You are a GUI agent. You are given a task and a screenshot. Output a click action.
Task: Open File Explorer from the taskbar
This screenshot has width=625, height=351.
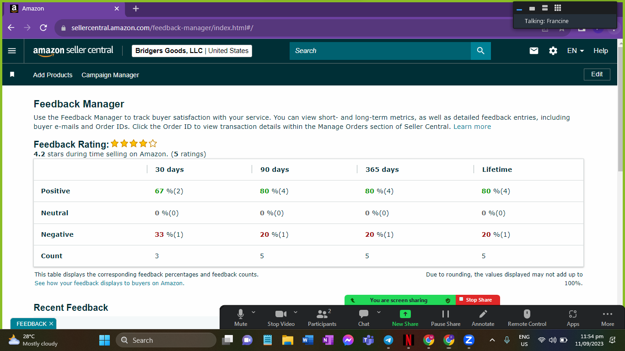(x=287, y=340)
